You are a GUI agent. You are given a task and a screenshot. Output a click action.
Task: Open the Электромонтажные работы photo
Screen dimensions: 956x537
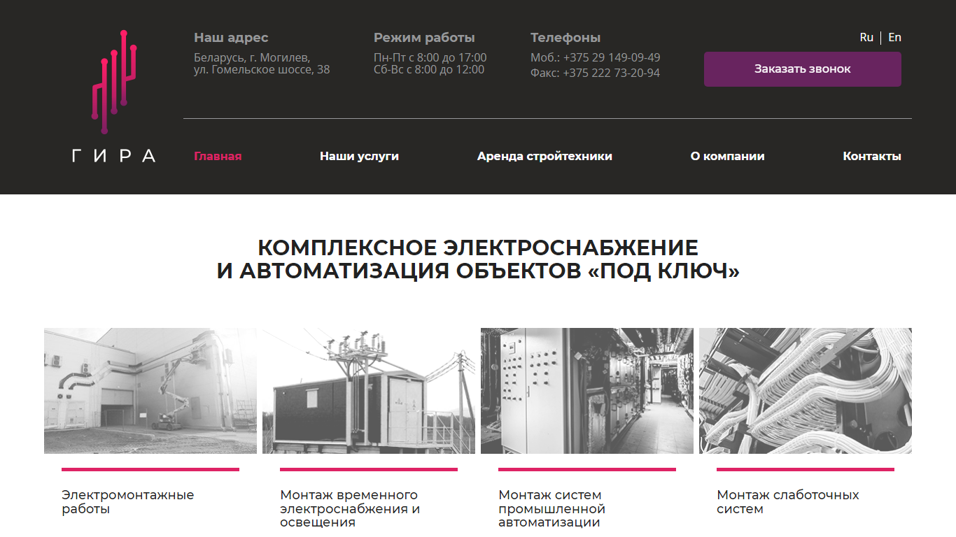click(150, 391)
